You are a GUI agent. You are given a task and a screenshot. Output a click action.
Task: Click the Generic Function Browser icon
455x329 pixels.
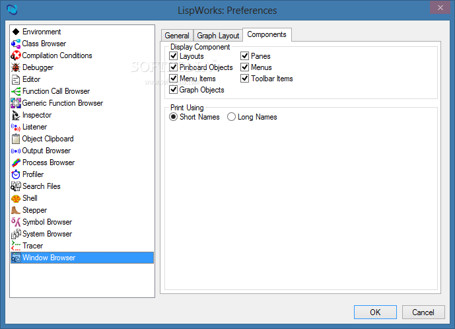tap(16, 103)
